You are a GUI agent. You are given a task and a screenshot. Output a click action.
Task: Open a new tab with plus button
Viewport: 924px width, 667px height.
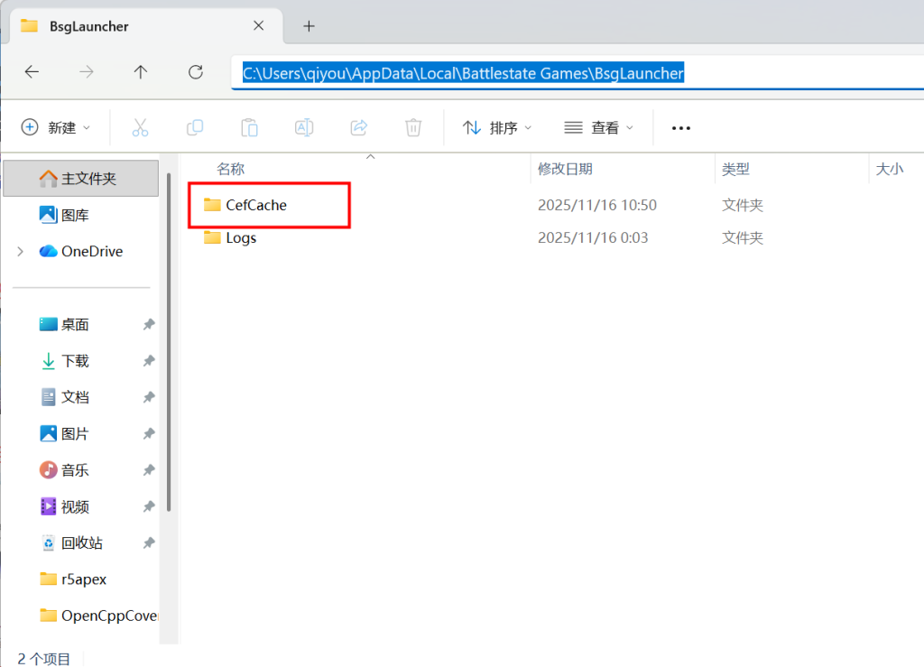[309, 26]
